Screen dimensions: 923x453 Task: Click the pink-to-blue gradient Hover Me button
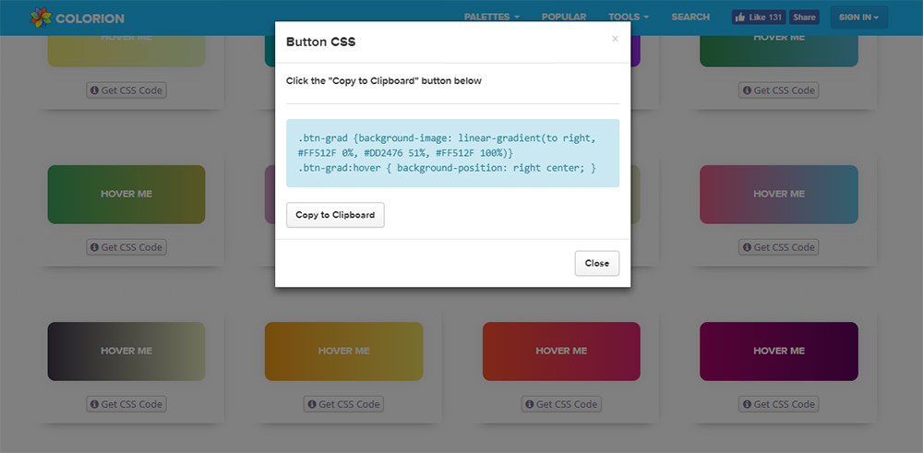pyautogui.click(x=779, y=194)
